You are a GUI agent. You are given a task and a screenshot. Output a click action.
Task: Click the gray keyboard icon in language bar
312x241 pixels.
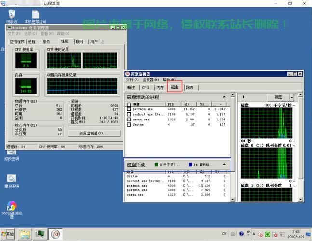pyautogui.click(x=233, y=234)
